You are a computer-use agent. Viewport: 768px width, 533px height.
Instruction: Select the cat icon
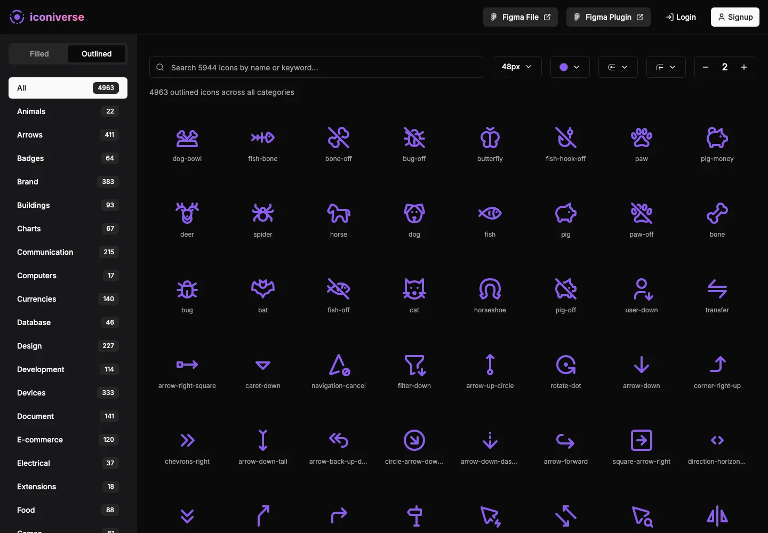pyautogui.click(x=414, y=289)
